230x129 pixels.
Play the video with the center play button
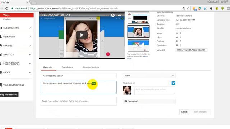[82, 35]
